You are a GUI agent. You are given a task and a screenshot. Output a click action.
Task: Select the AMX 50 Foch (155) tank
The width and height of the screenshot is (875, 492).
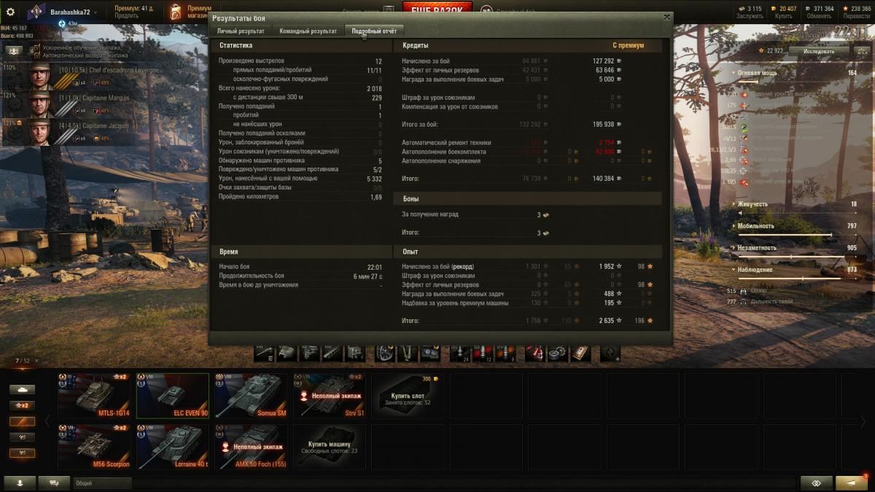pos(251,447)
